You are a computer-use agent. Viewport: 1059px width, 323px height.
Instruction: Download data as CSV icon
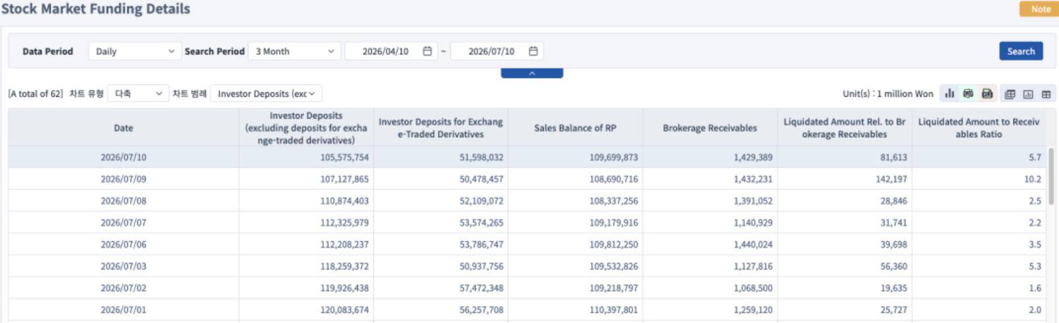pyautogui.click(x=987, y=94)
